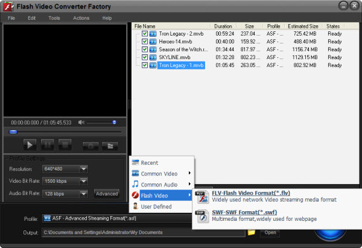Screen dimensions: 362x248
Task: Click the Play button in the preview controls
Action: point(30,145)
